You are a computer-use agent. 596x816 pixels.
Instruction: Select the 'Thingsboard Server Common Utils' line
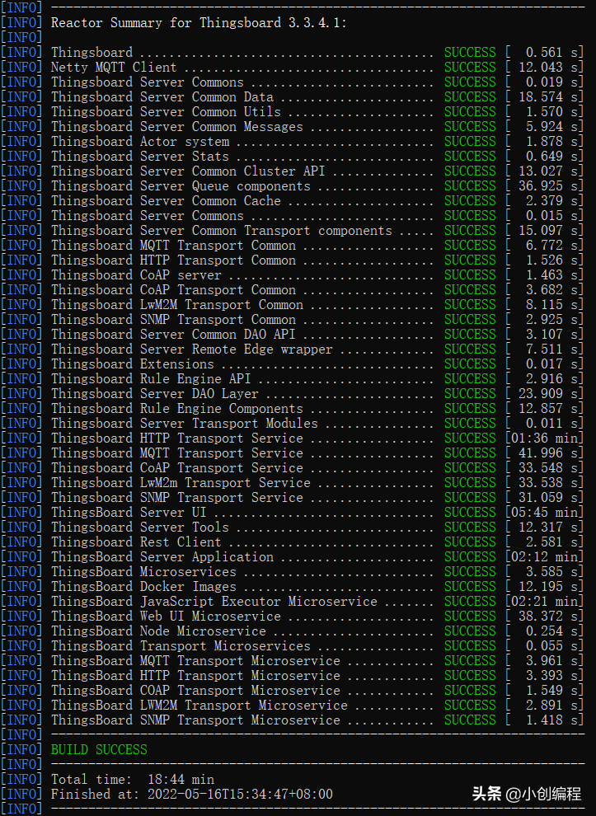point(292,112)
